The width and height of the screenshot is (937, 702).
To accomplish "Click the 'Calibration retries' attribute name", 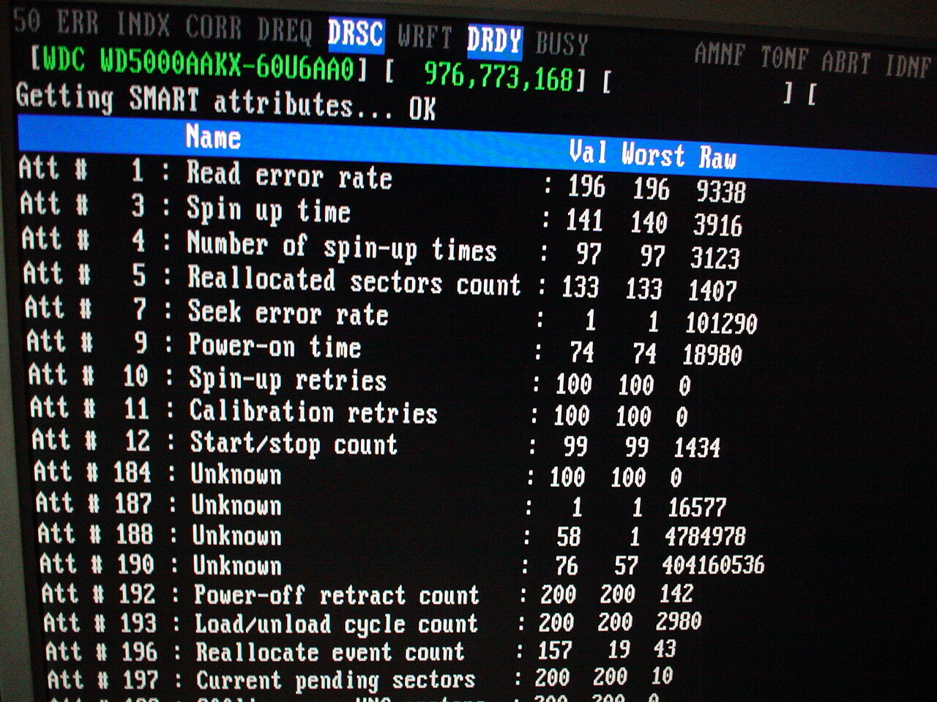I will pos(313,412).
